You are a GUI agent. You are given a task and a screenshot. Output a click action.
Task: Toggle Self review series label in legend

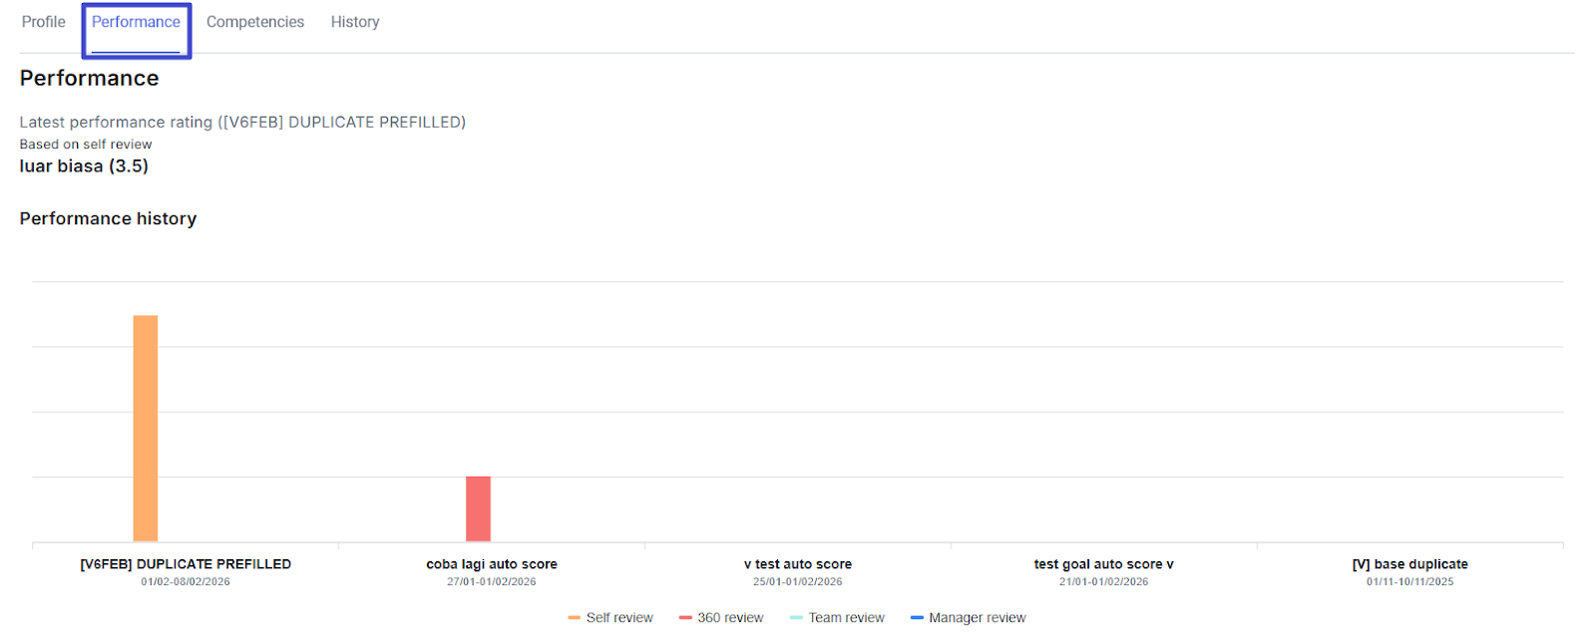coord(619,618)
